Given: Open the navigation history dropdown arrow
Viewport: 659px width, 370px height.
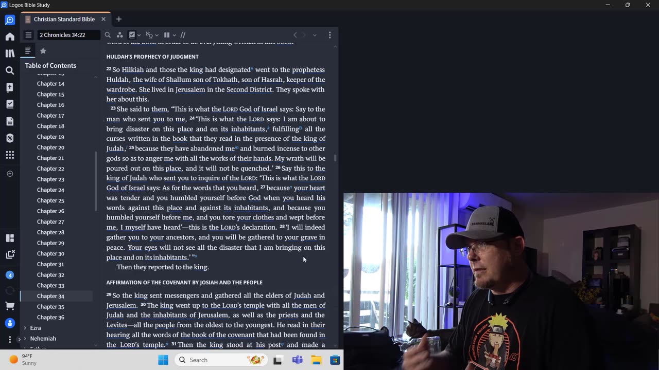Looking at the screenshot, I should coord(315,35).
